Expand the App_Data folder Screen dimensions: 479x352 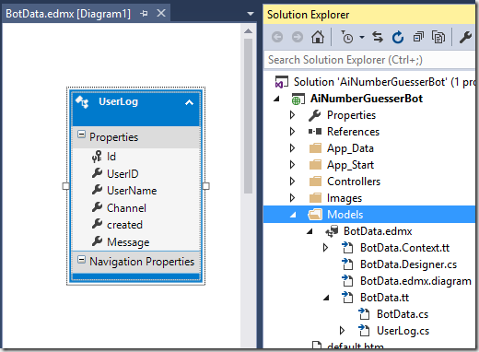click(293, 148)
